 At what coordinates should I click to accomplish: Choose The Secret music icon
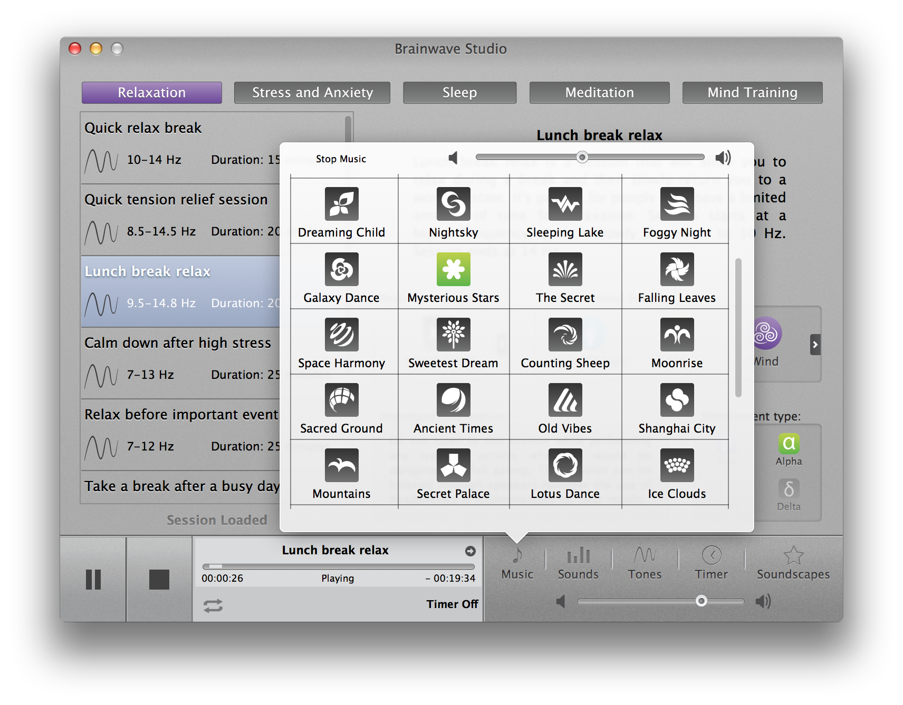click(x=565, y=269)
